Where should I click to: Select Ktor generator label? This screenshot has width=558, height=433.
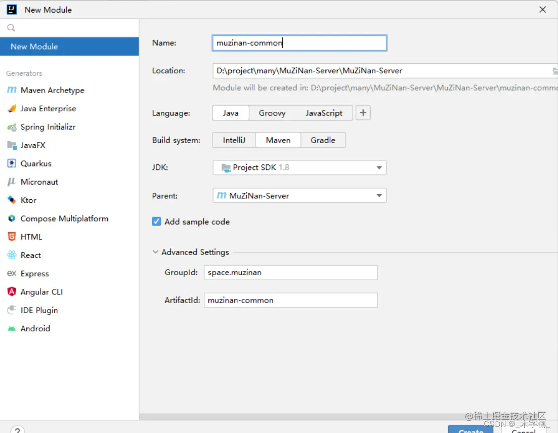28,200
